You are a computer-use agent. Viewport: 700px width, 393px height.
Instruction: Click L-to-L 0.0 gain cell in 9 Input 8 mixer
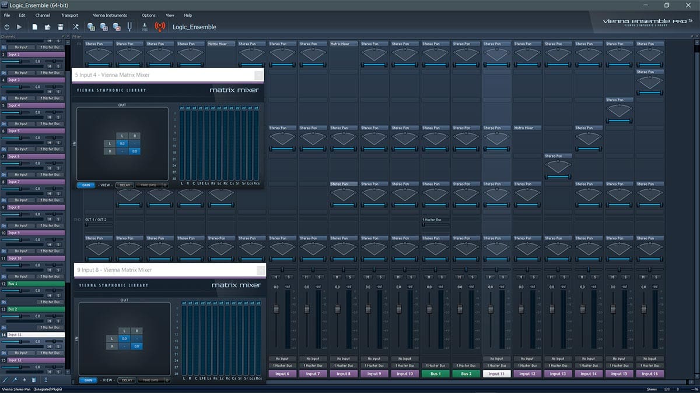[124, 338]
